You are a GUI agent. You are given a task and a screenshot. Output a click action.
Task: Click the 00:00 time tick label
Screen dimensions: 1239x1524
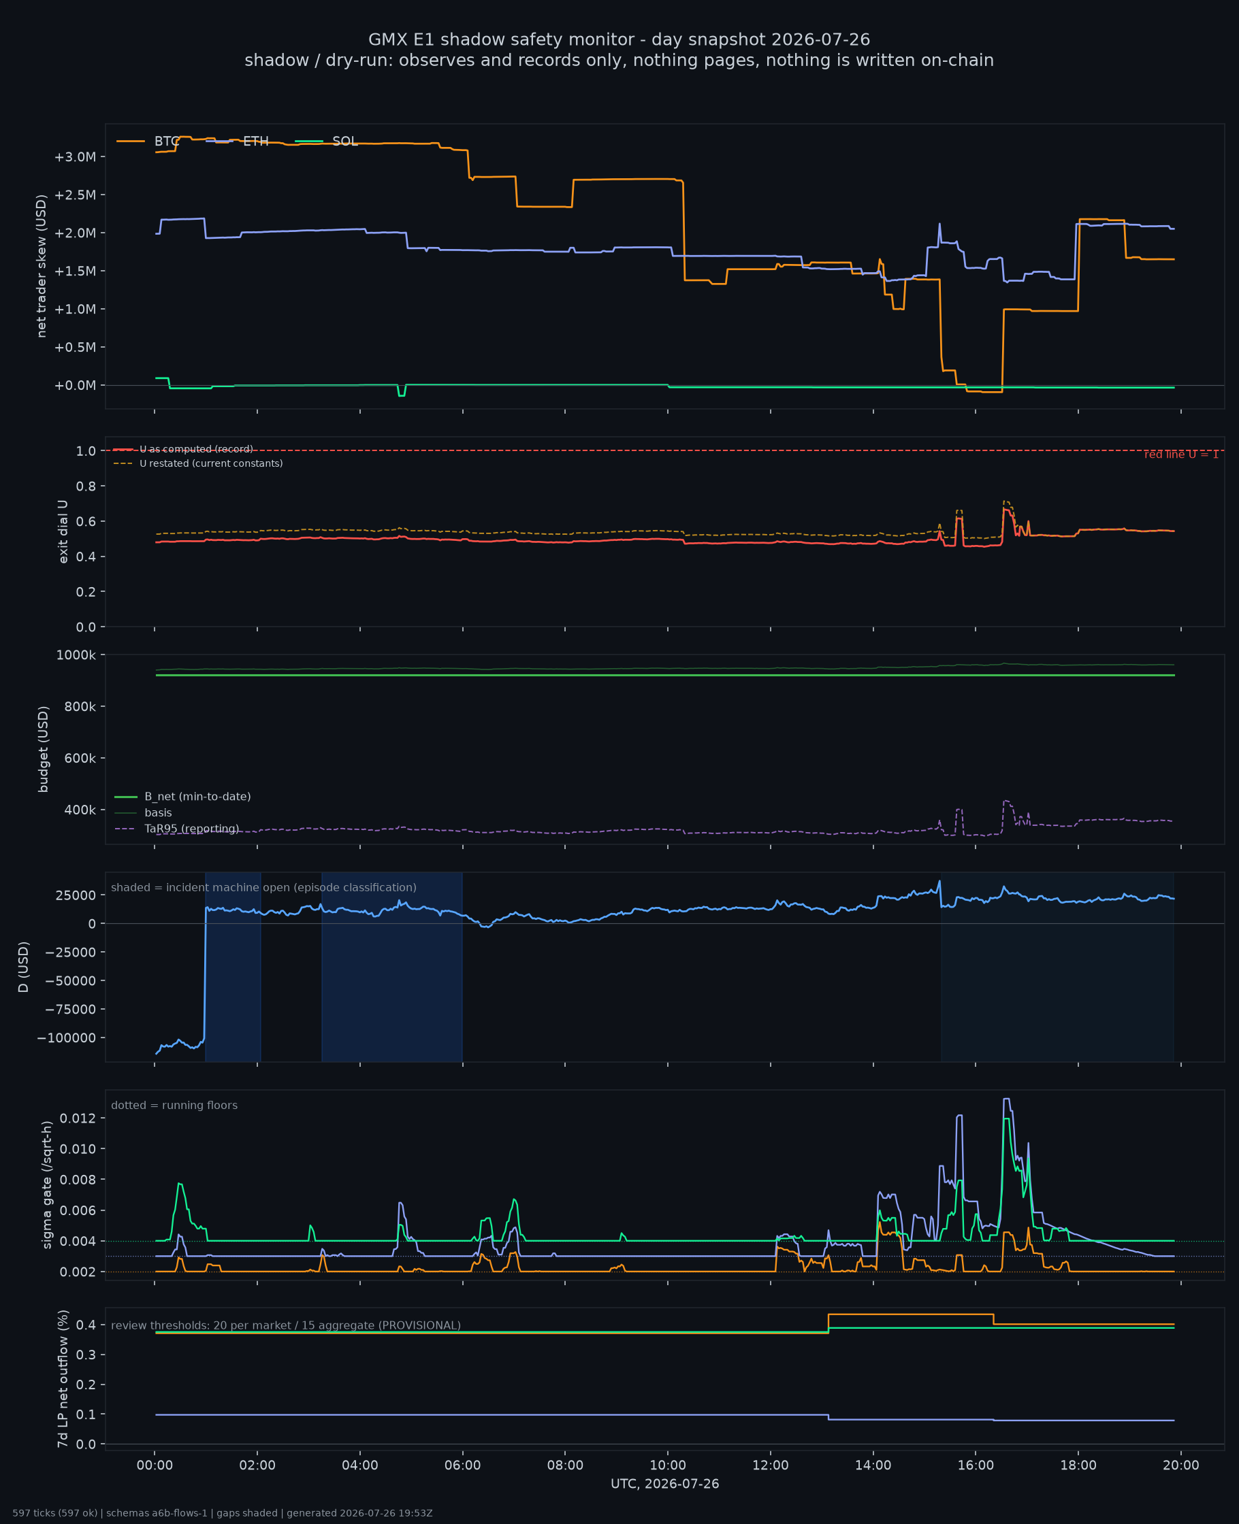[154, 1465]
